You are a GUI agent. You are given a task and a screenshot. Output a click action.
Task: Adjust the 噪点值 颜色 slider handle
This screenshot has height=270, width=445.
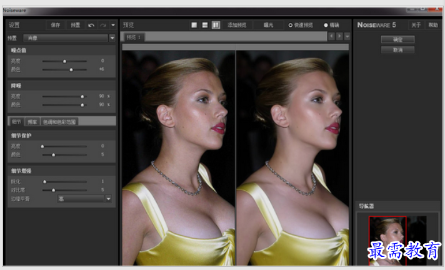[71, 69]
